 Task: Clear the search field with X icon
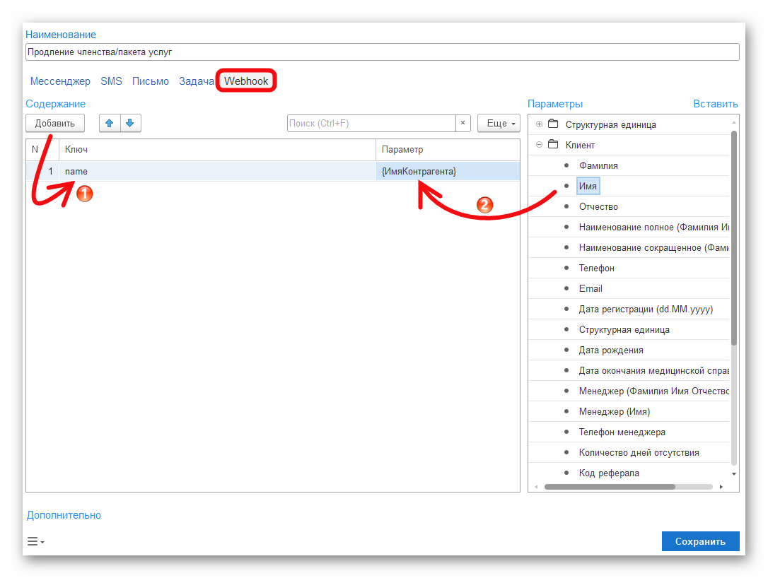tap(463, 123)
